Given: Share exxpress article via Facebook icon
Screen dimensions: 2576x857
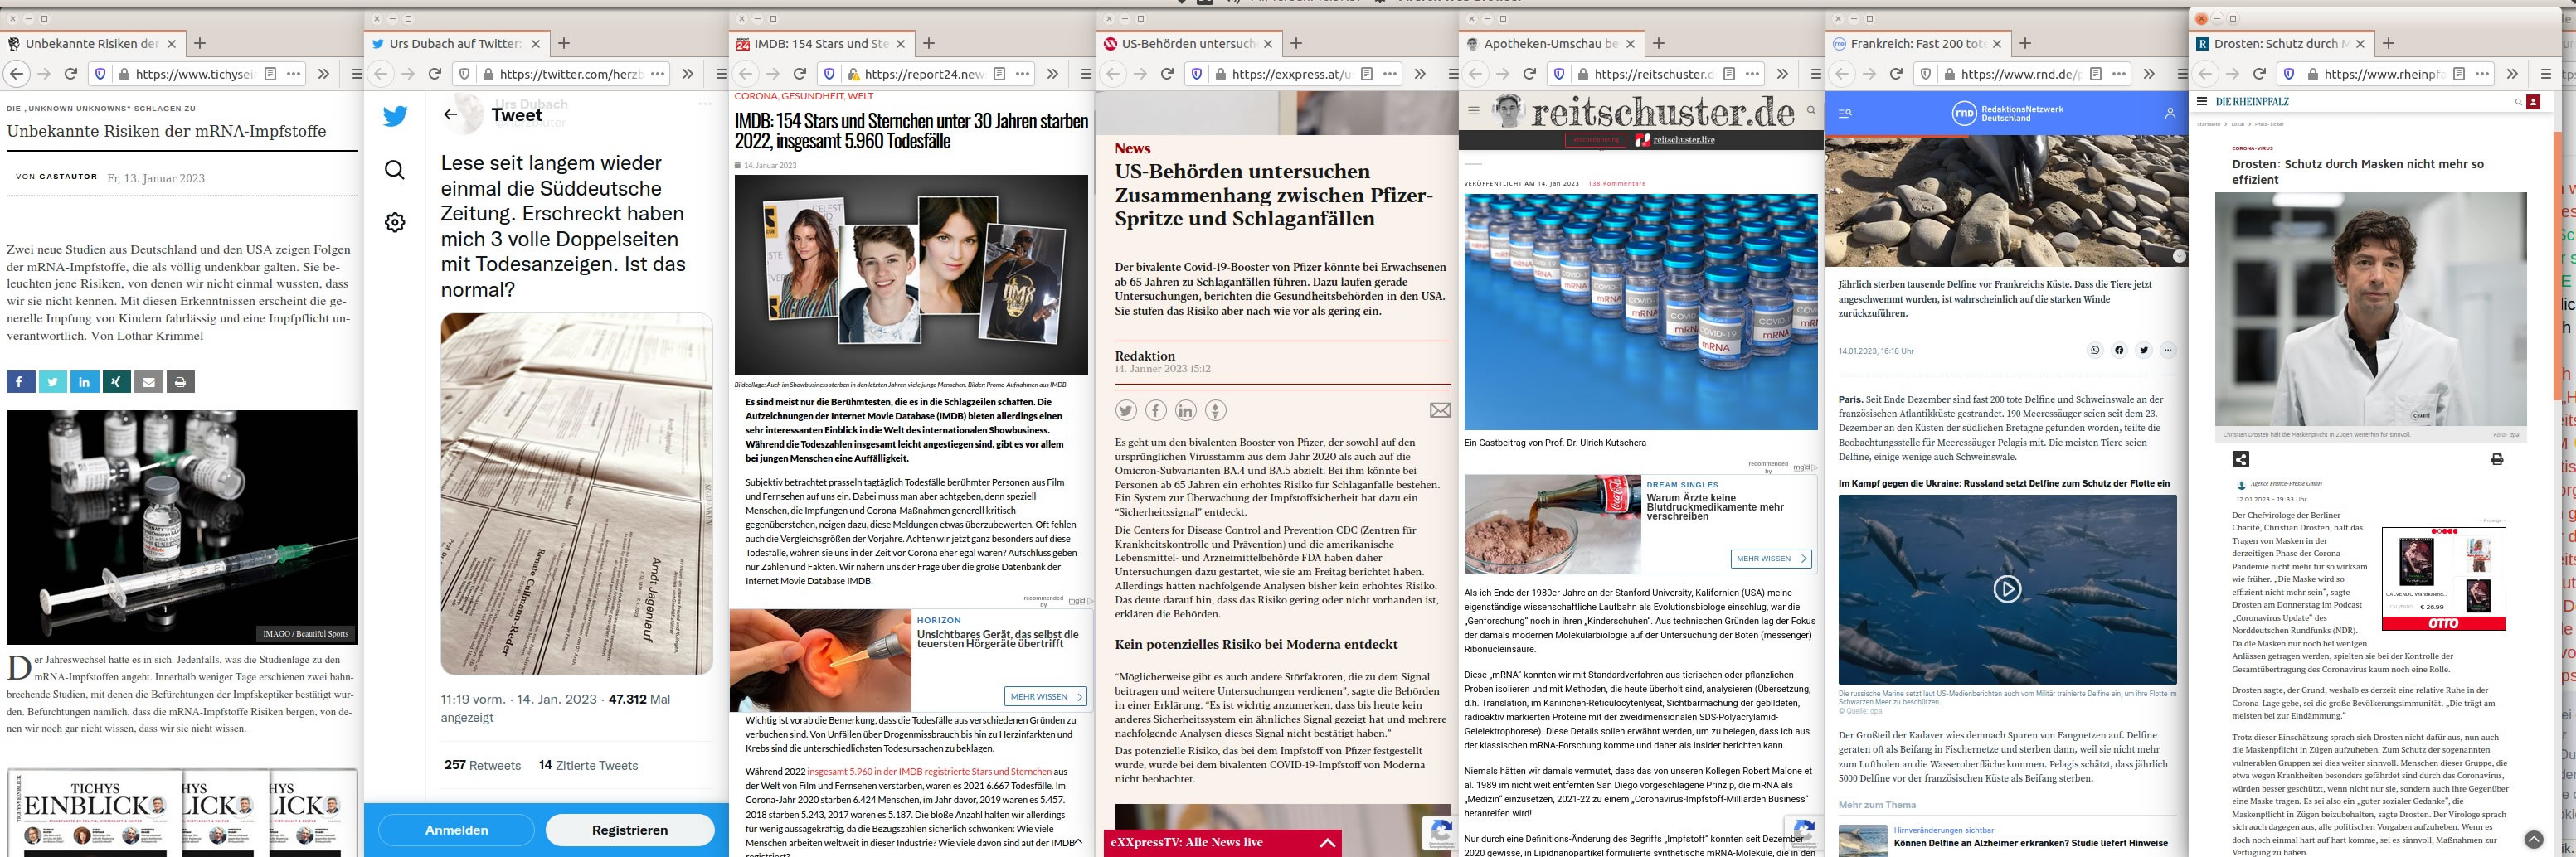Looking at the screenshot, I should (1156, 410).
